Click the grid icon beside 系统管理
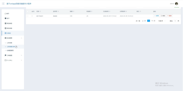 [x=5, y=38]
